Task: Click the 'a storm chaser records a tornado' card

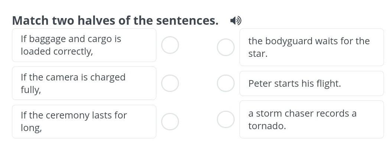Action: tap(311, 119)
